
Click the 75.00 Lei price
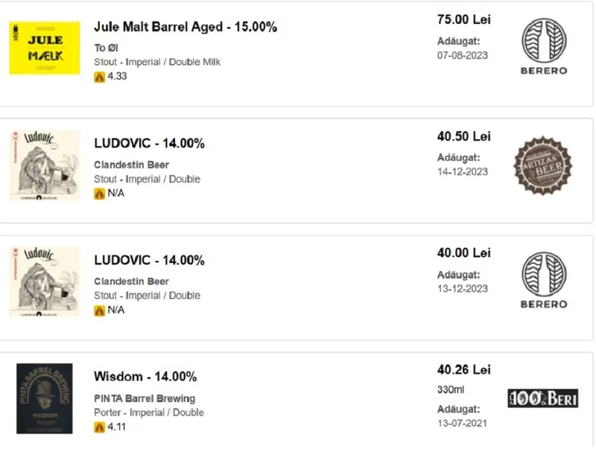[463, 19]
